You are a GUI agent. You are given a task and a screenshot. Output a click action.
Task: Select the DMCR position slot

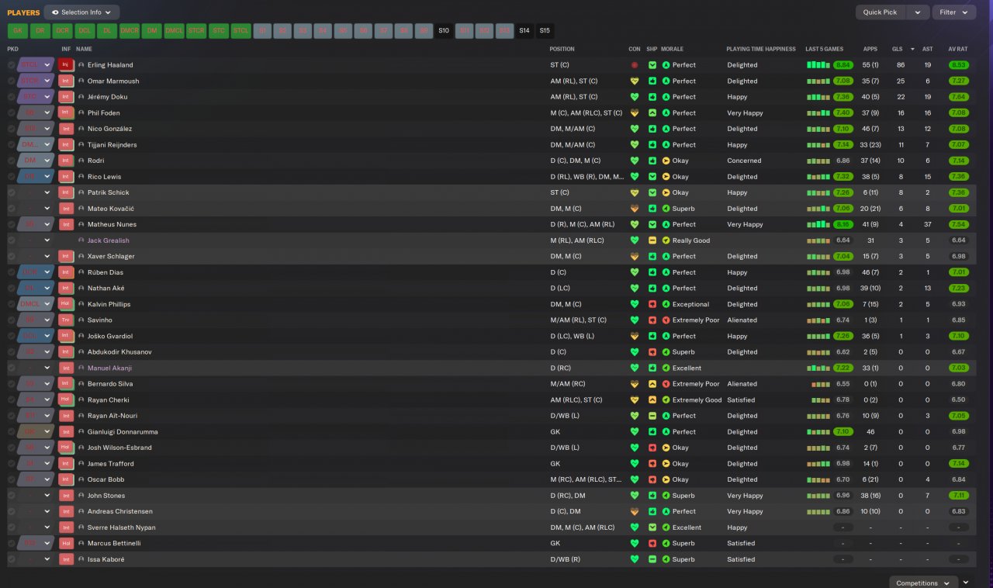click(x=130, y=31)
